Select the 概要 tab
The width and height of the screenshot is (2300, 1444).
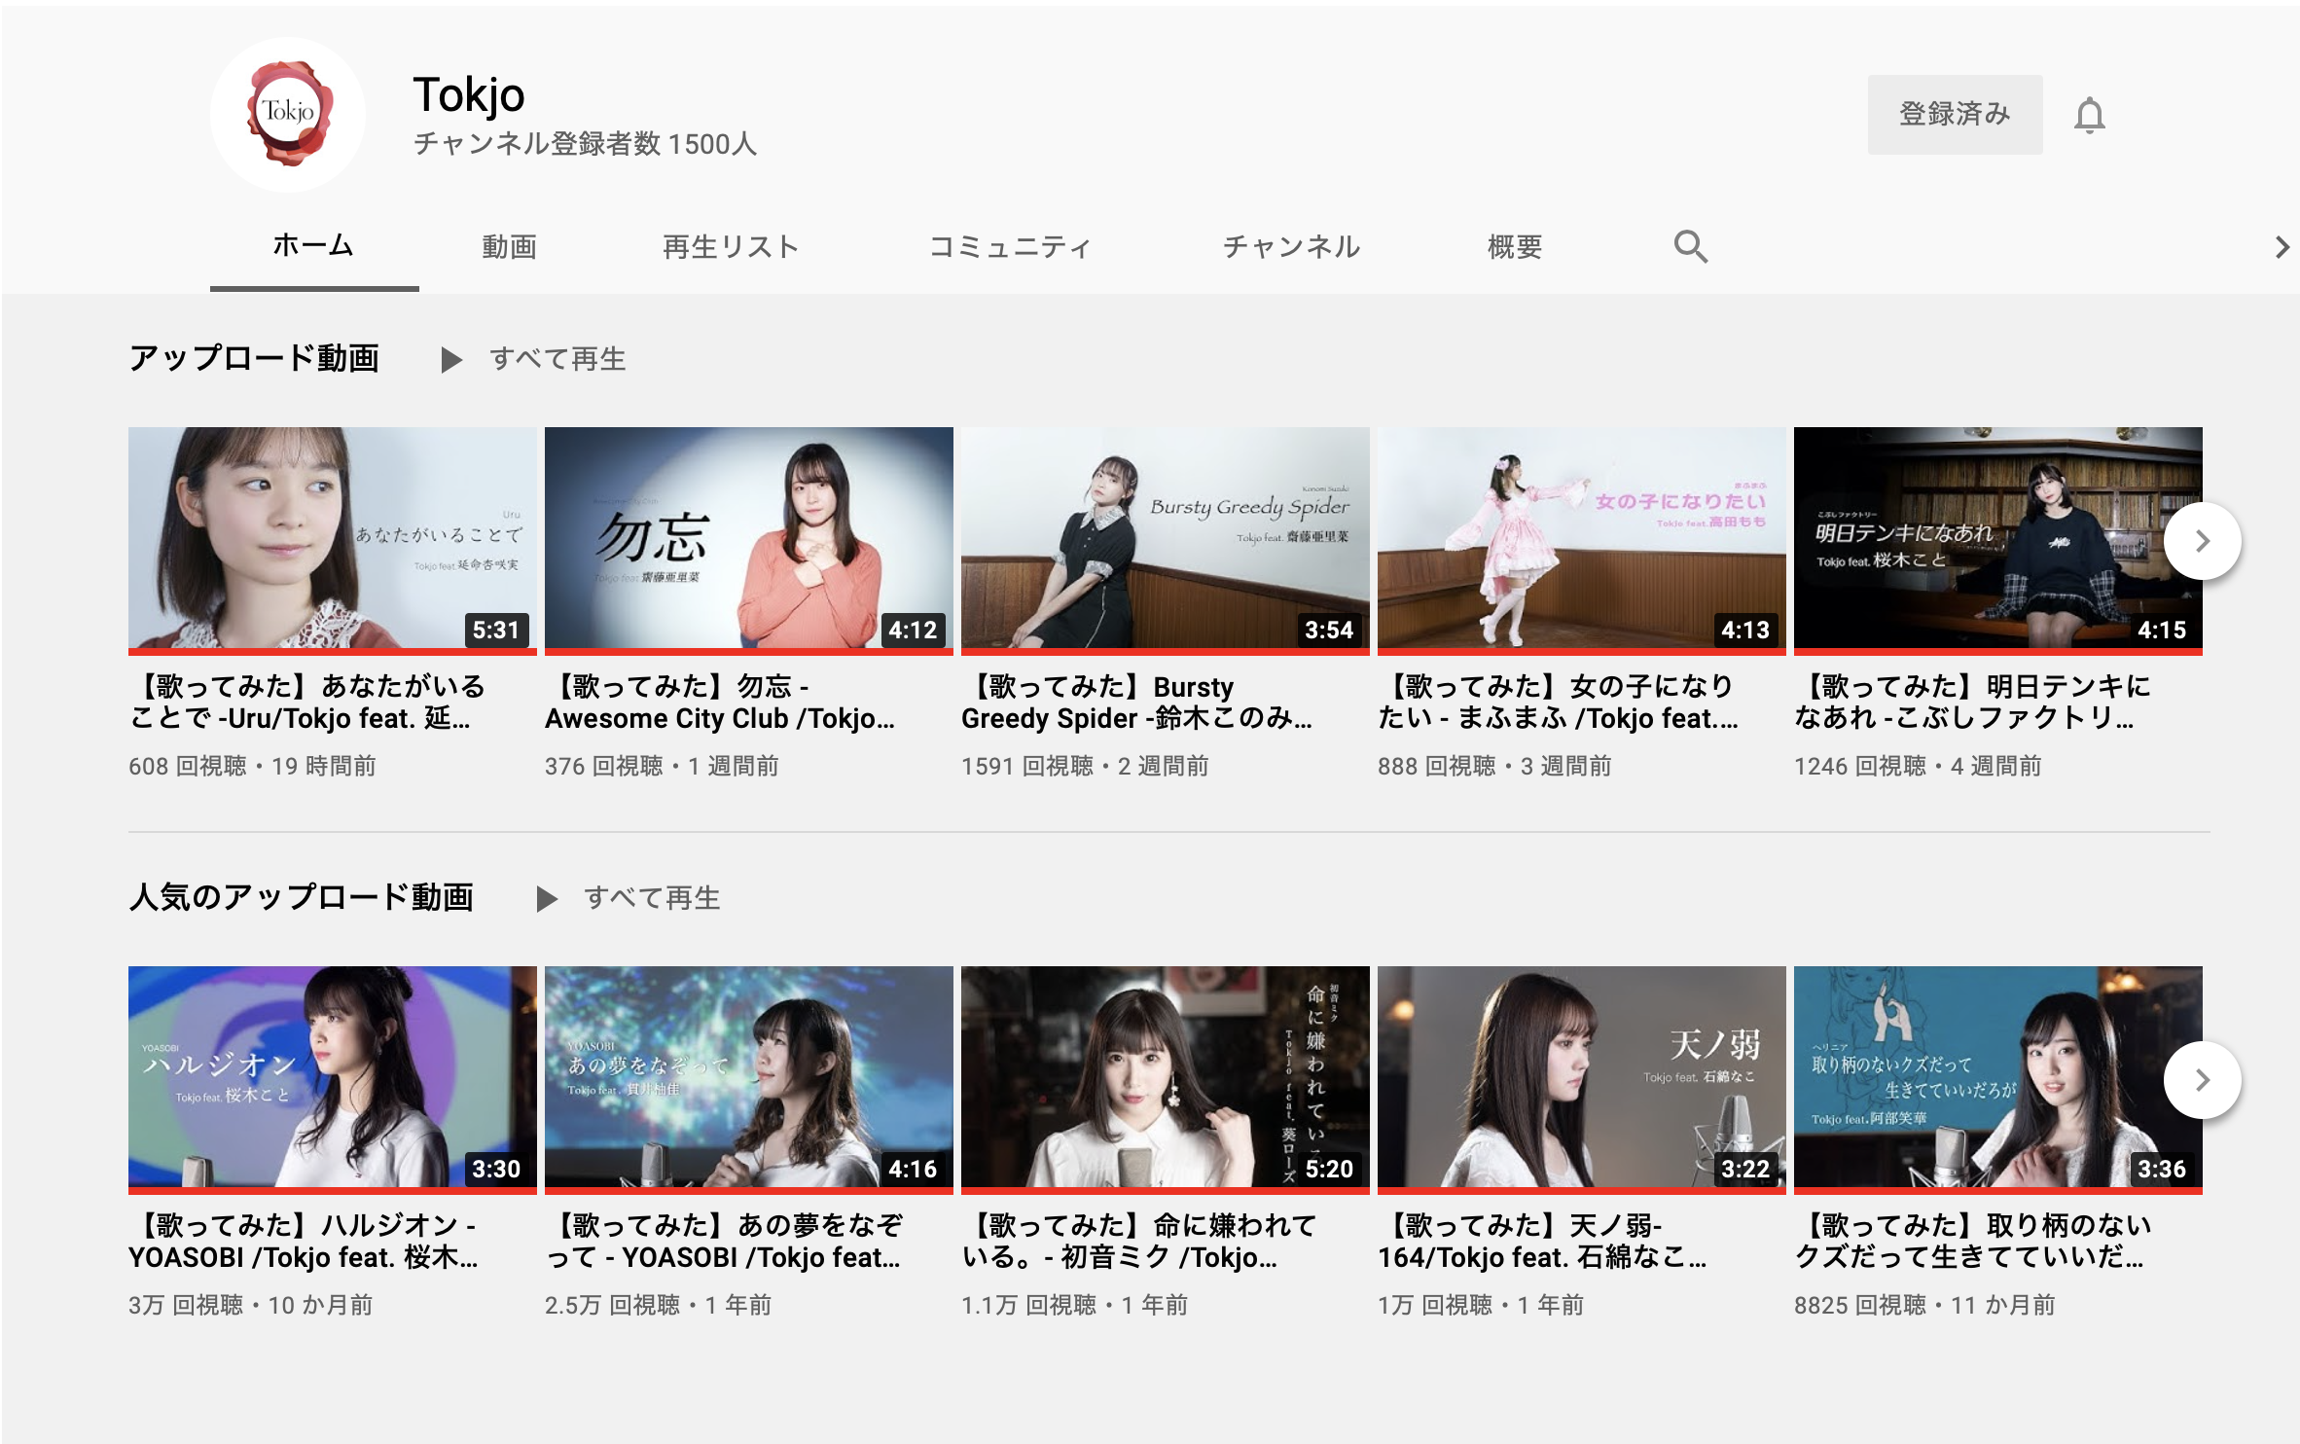click(x=1515, y=247)
